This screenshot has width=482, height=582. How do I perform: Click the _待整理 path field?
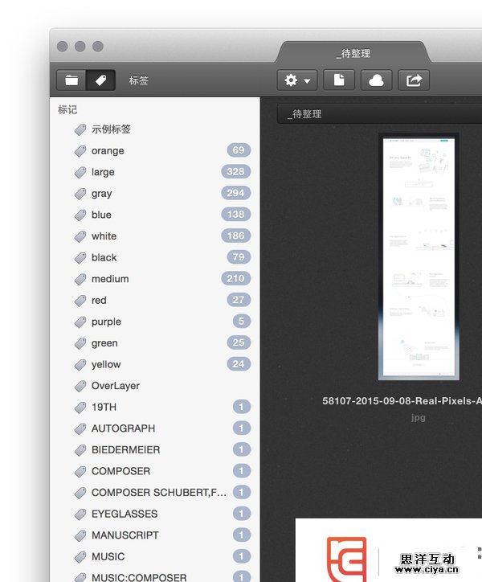tap(379, 114)
